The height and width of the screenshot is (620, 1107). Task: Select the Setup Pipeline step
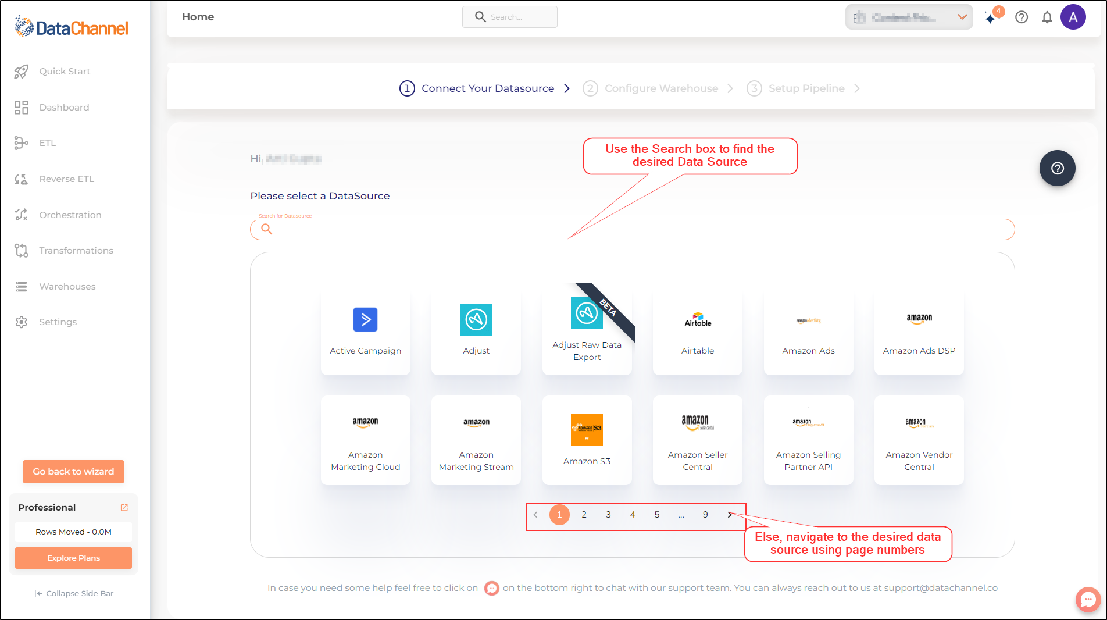[x=796, y=88]
